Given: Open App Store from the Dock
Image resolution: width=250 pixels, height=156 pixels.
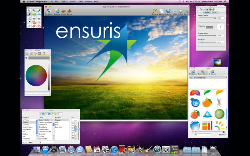Looking at the screenshot, I should coord(45,150).
